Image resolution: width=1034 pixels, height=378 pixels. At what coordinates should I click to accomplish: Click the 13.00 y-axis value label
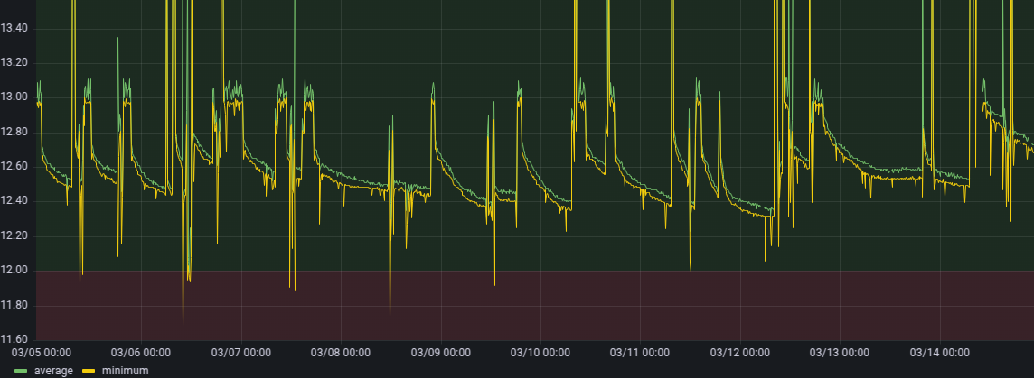(14, 98)
